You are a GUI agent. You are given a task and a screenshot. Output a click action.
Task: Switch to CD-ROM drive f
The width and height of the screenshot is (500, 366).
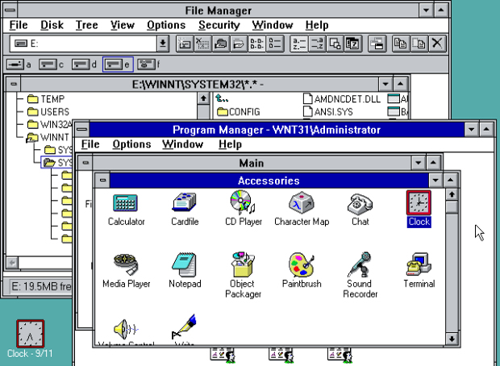tap(149, 64)
